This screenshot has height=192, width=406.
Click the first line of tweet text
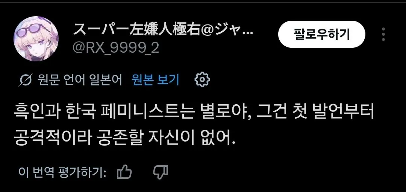click(x=194, y=113)
